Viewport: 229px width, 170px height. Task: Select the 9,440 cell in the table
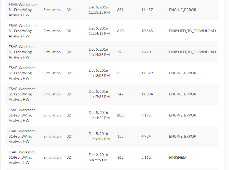point(146,52)
